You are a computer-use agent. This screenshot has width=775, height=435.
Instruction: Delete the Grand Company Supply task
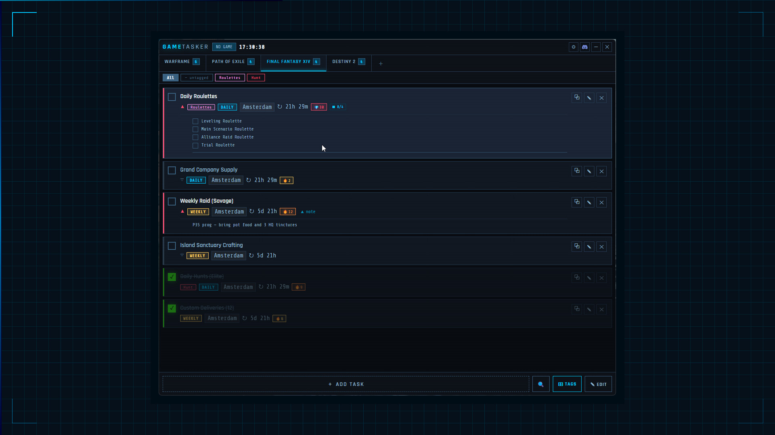601,171
